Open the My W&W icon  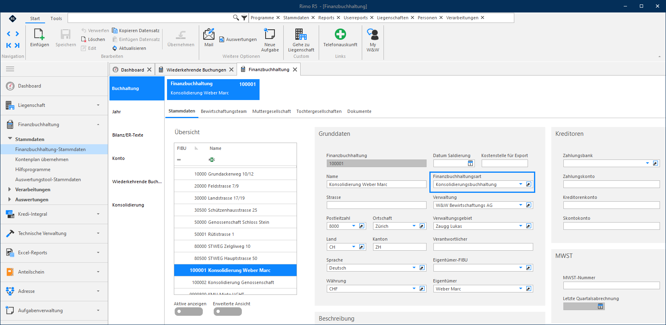tap(373, 34)
